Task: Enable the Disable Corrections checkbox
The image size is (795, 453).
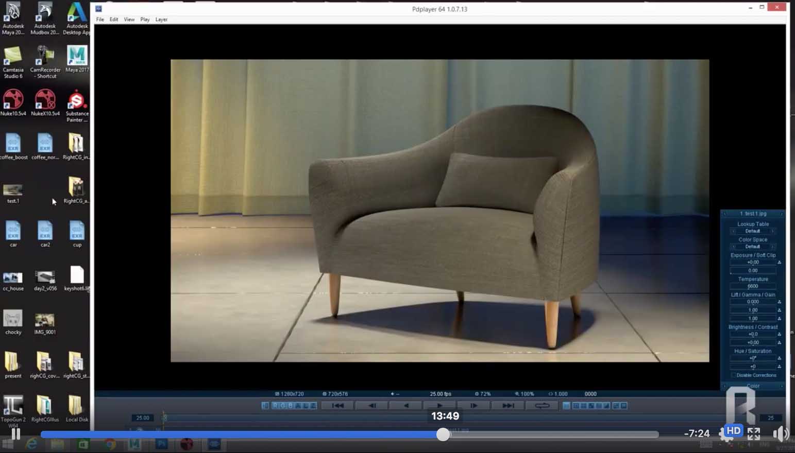Action: [734, 375]
